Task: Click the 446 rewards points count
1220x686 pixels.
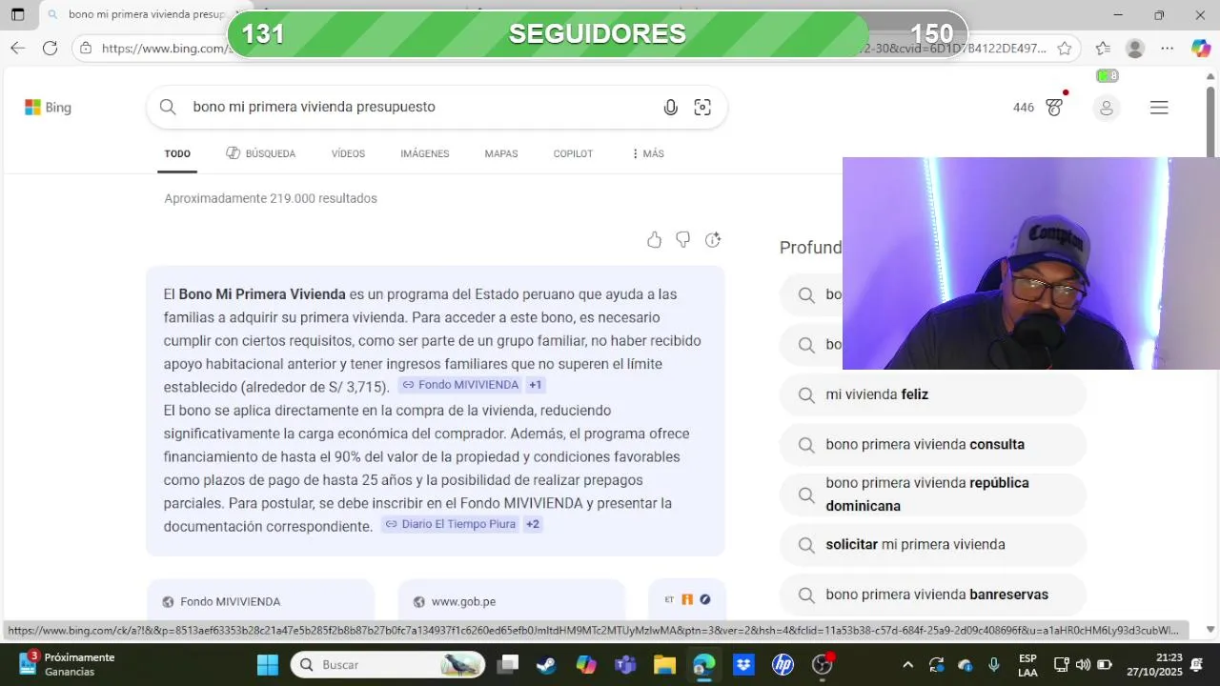Action: click(1024, 108)
